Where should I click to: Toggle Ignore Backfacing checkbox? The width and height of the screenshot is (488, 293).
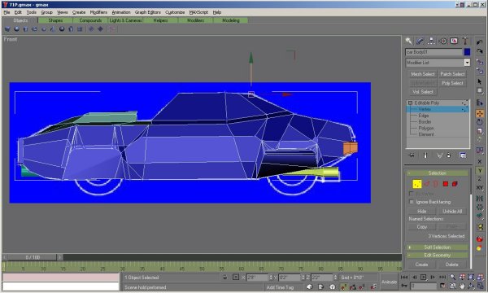point(412,202)
